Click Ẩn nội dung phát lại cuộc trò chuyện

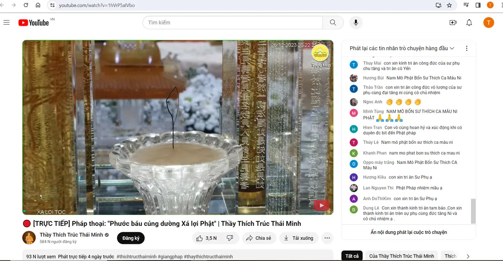[408, 232]
